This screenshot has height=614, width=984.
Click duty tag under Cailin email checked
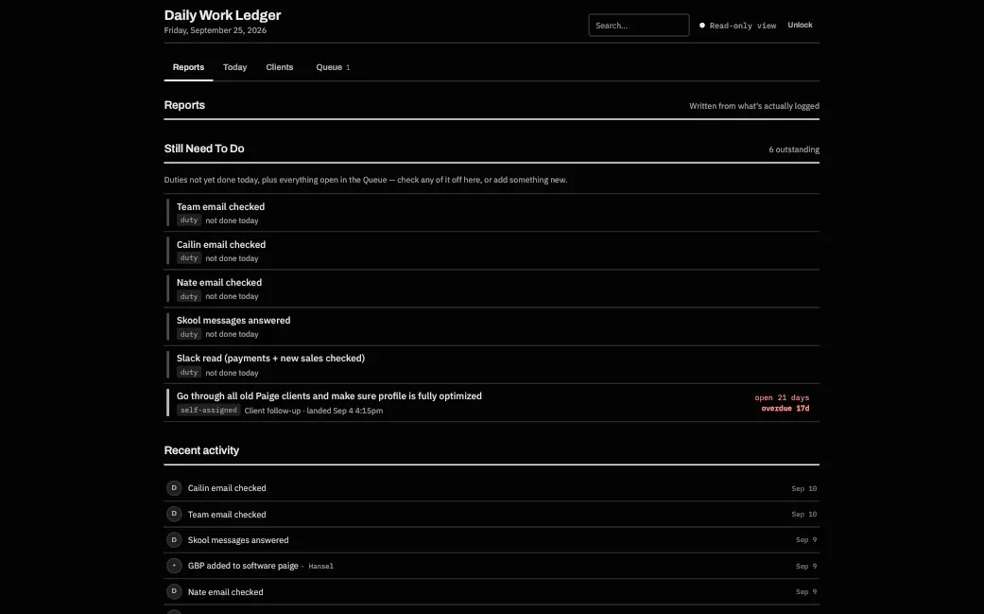tap(189, 258)
